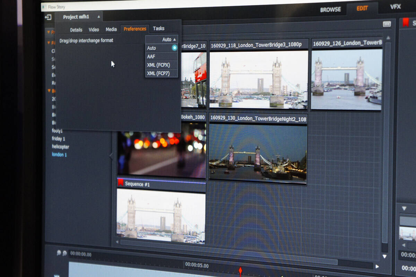Expand the down triangle in the right panel
Viewport: 416px width, 277px height.
coord(404,208)
